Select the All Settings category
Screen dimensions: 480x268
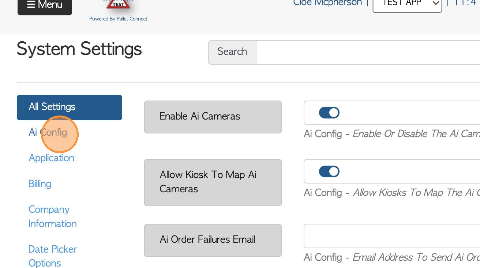pos(70,107)
